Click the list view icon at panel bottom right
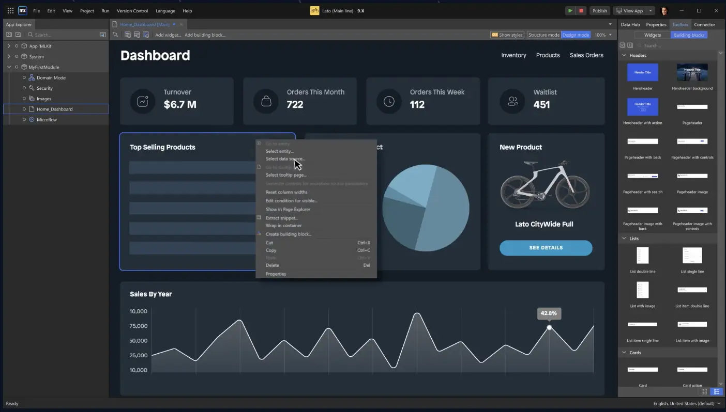This screenshot has height=412, width=726. pyautogui.click(x=717, y=392)
